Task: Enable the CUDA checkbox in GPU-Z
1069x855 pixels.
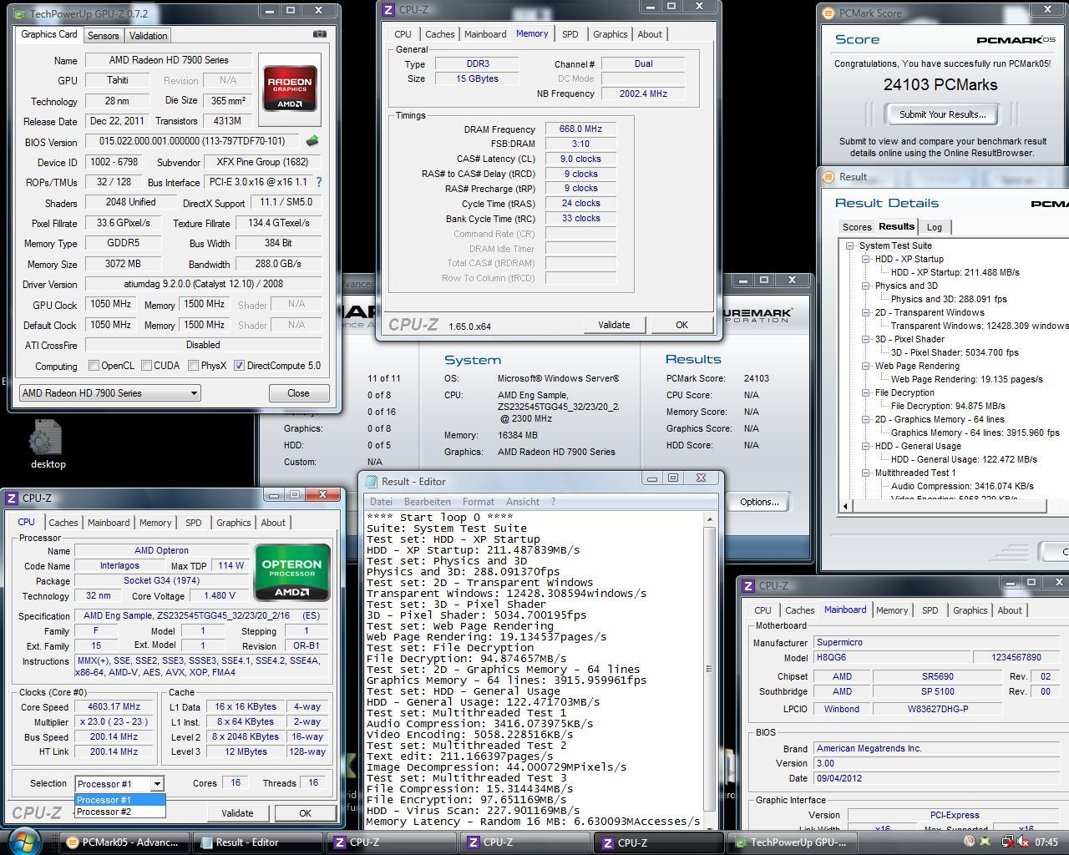Action: click(147, 366)
